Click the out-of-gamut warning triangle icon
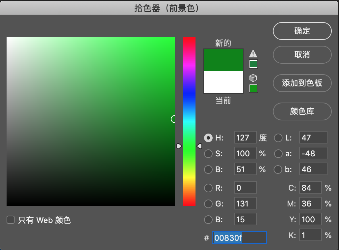The image size is (339, 250). click(x=253, y=53)
